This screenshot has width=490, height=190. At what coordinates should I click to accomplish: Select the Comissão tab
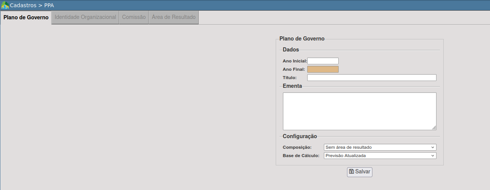(x=134, y=17)
